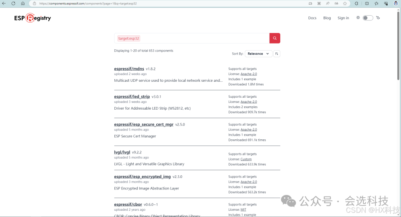
Task: Open the Sort By Relevance dropdown
Action: click(x=258, y=54)
